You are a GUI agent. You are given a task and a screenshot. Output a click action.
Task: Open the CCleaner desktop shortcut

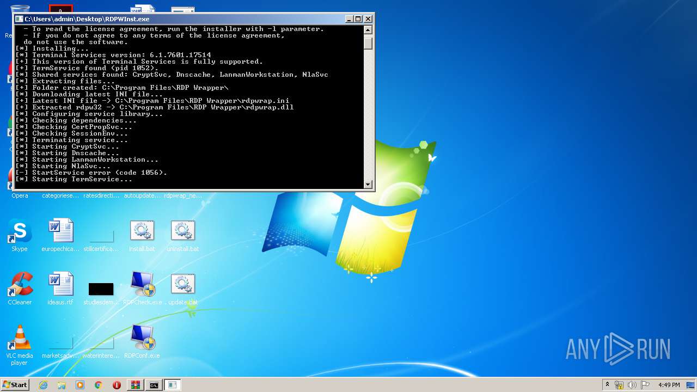[x=20, y=285]
